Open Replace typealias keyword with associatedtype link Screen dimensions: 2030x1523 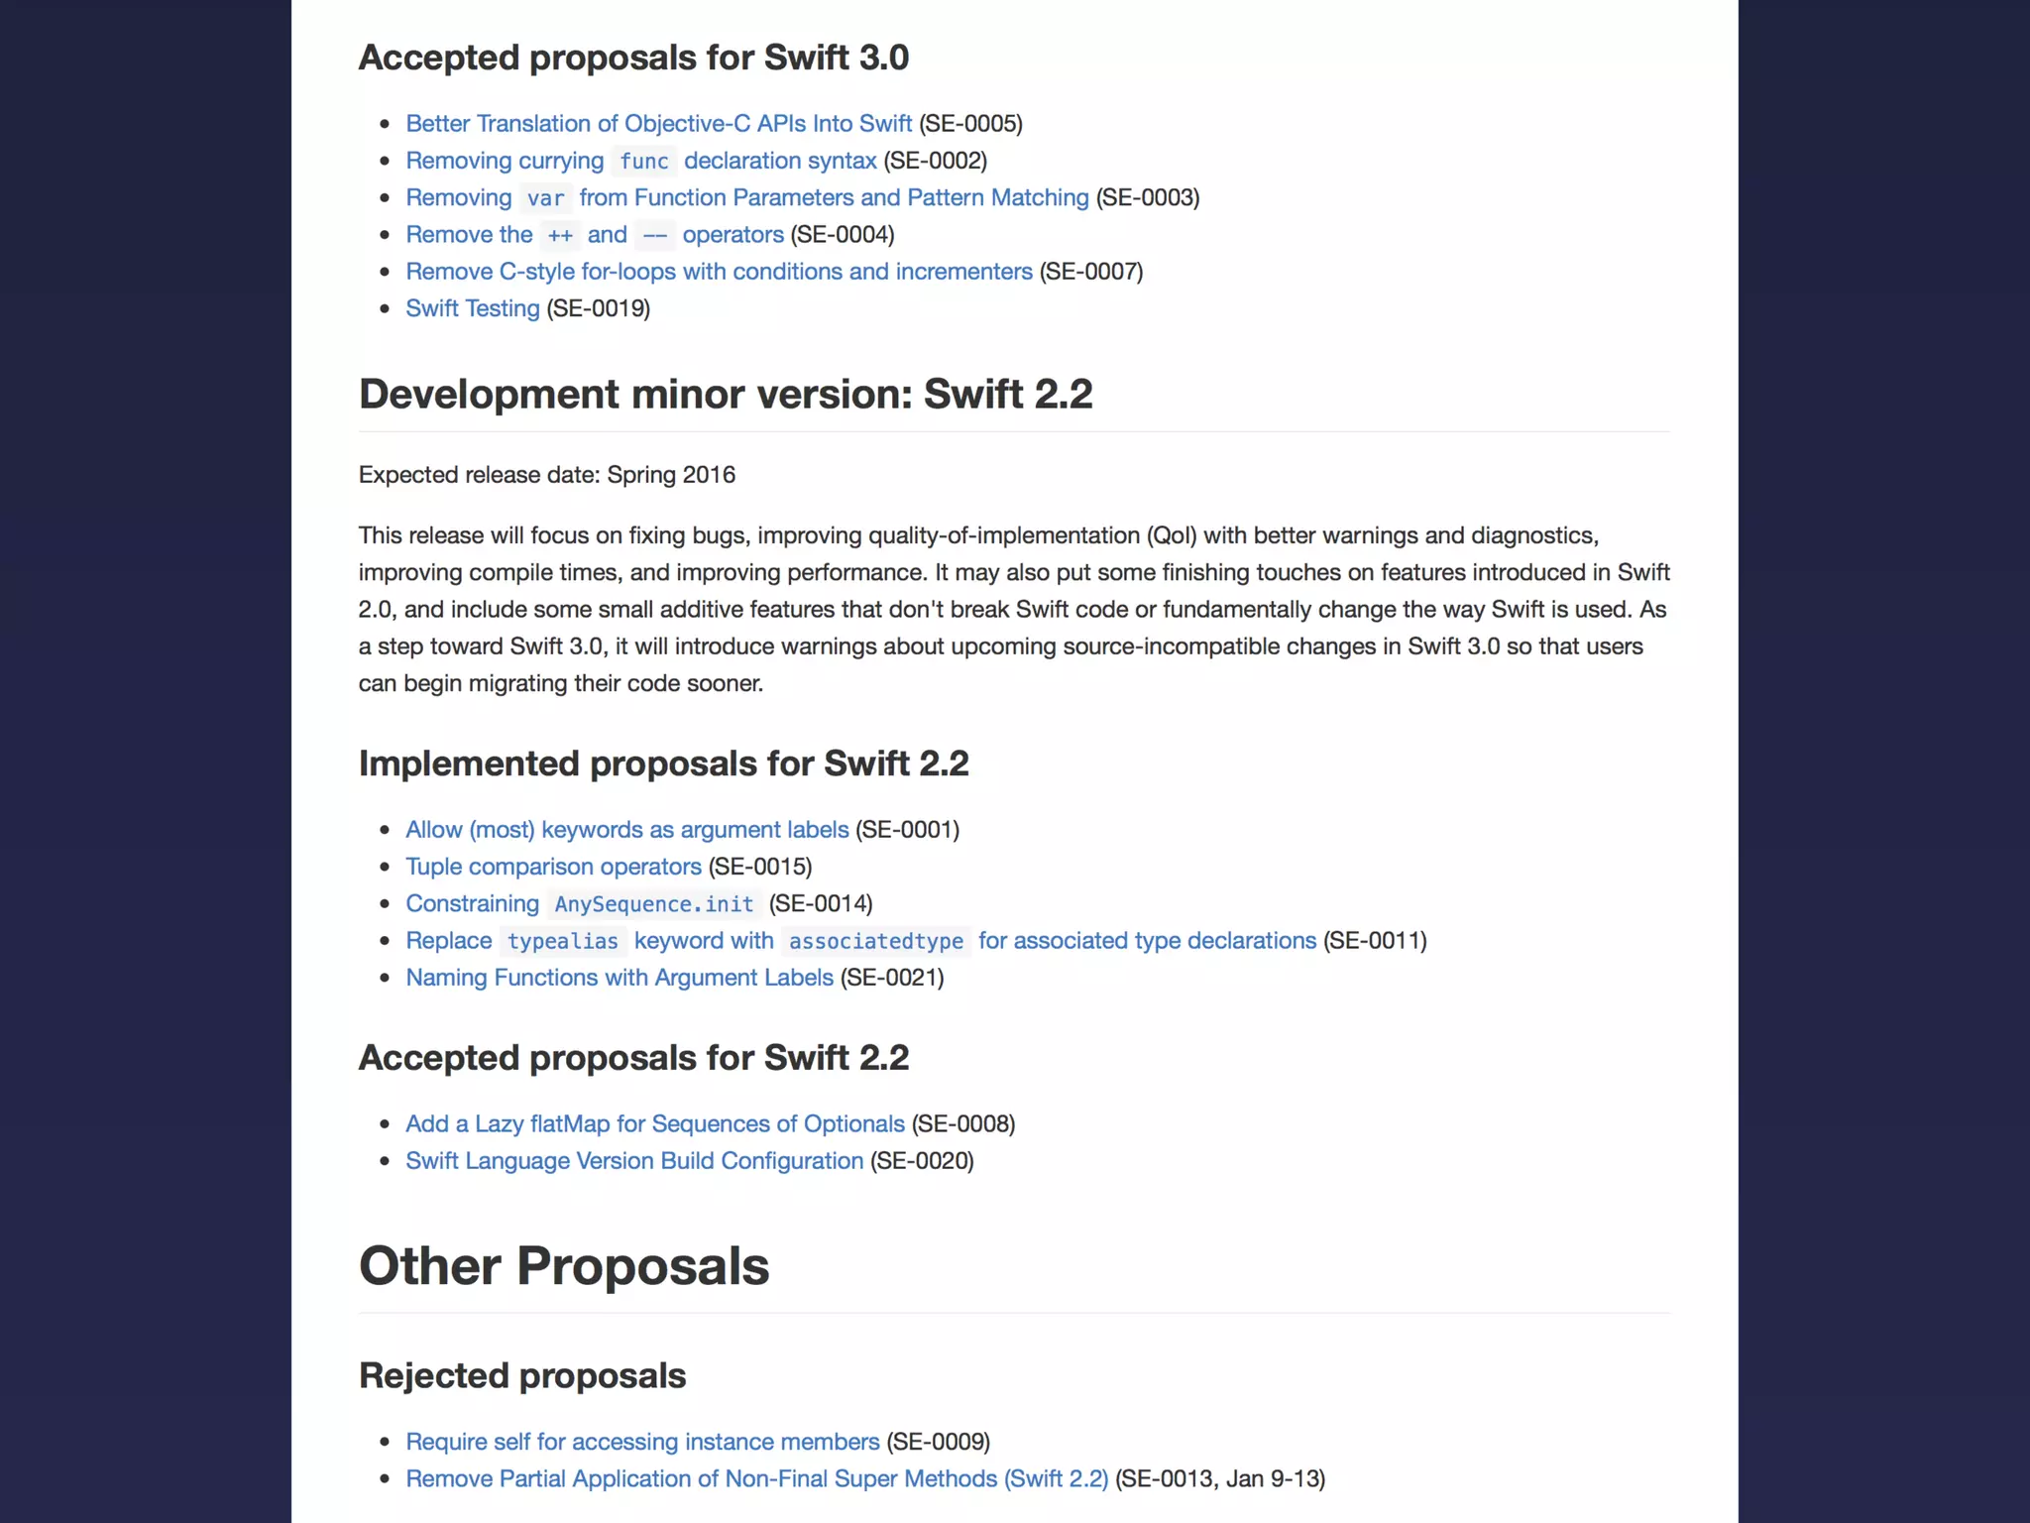[x=860, y=940]
